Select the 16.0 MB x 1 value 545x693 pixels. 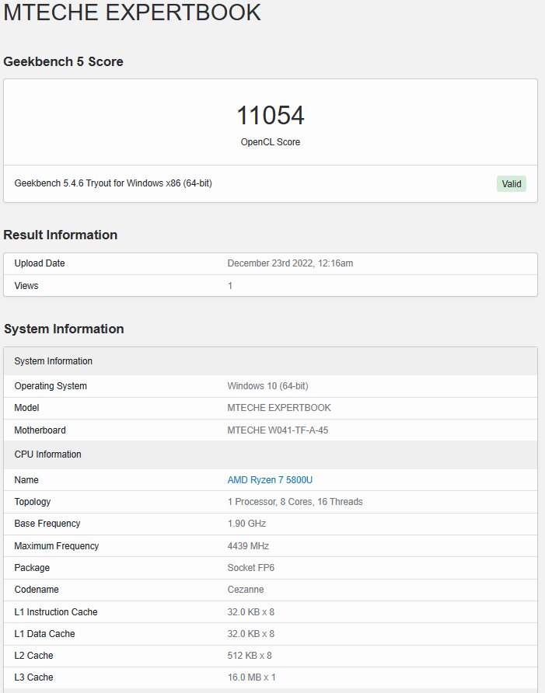point(251,677)
